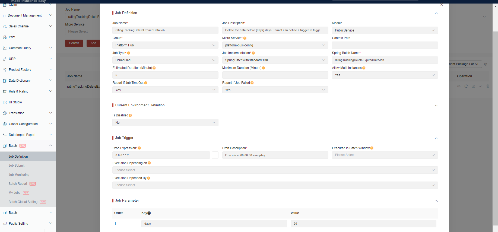Click info icon next to Key column header
The height and width of the screenshot is (232, 498).
[149, 213]
